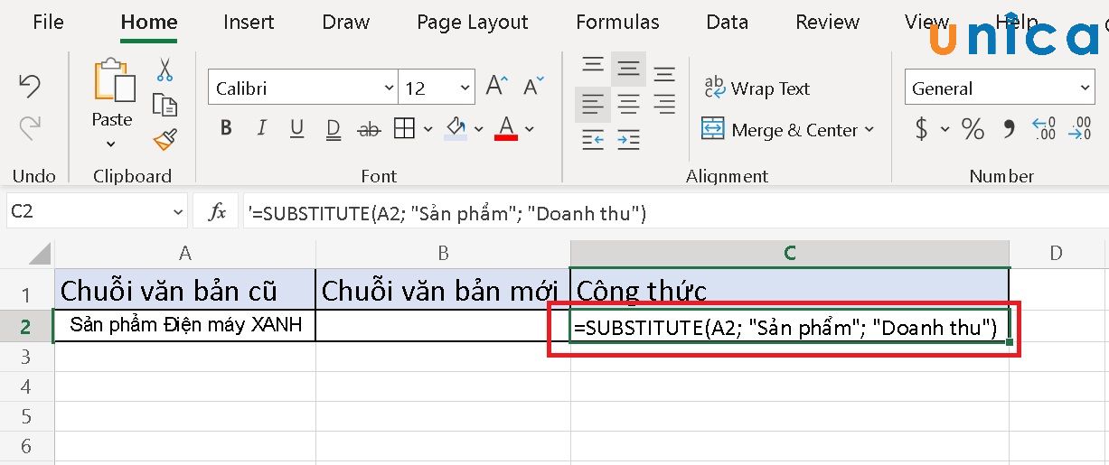Image resolution: width=1109 pixels, height=465 pixels.
Task: Click the Wrap Text button
Action: (757, 88)
